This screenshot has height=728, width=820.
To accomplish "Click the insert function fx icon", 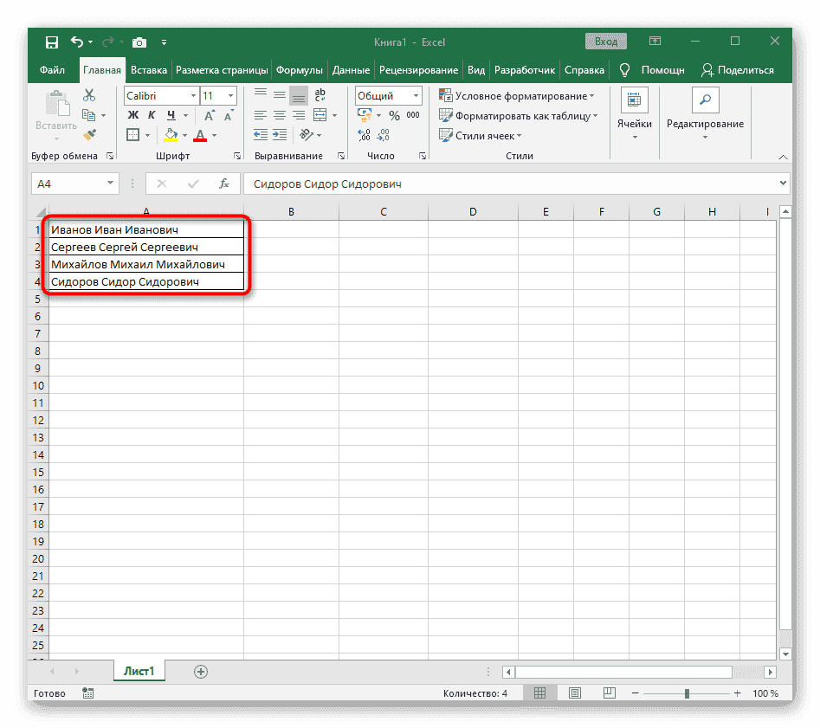I will [x=223, y=184].
